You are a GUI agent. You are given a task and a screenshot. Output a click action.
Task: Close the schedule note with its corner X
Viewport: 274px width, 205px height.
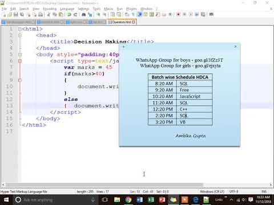pos(235,47)
